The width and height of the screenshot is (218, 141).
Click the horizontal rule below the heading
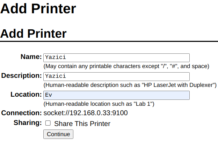[x=109, y=42]
